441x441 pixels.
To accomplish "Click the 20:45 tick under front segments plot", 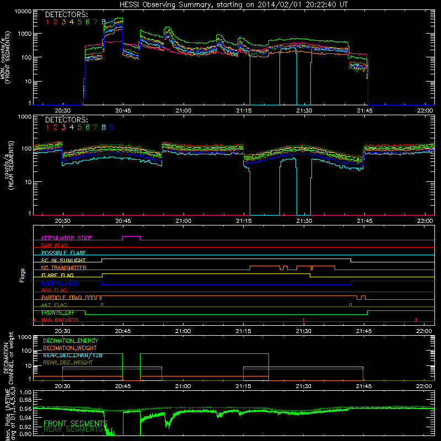I will [x=123, y=111].
